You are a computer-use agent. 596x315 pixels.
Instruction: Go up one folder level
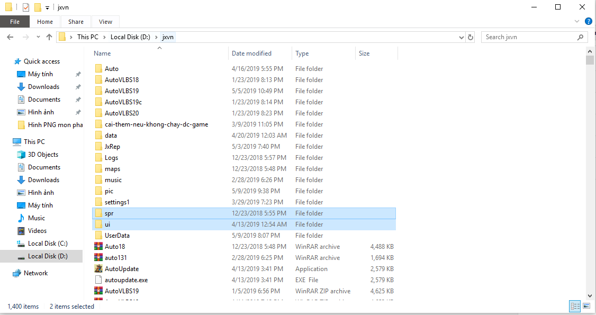pos(49,37)
